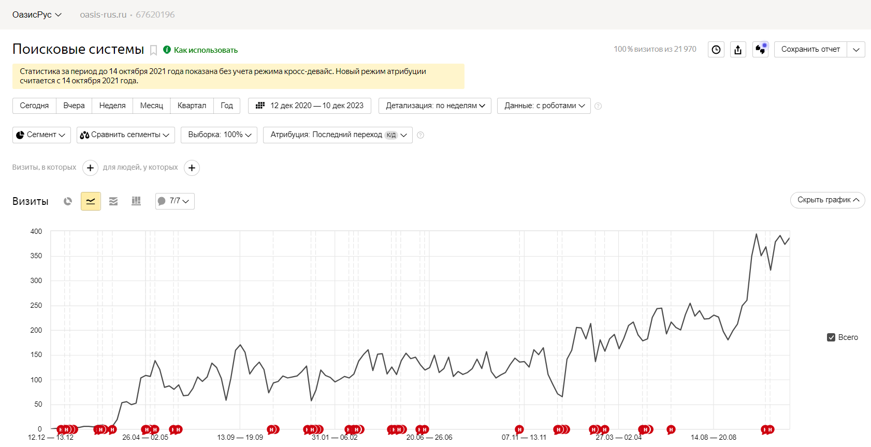This screenshot has height=447, width=871.
Task: Click the export/share report icon
Action: coord(738,50)
